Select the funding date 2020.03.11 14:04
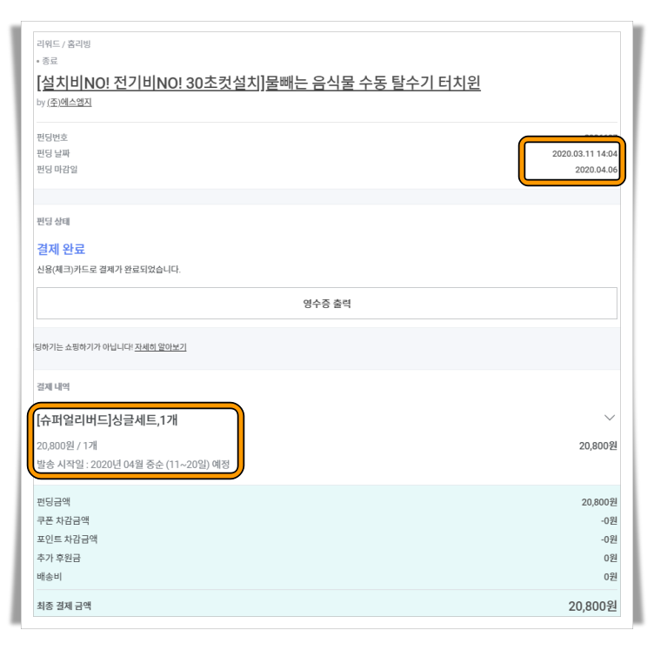654x650 pixels. click(584, 153)
